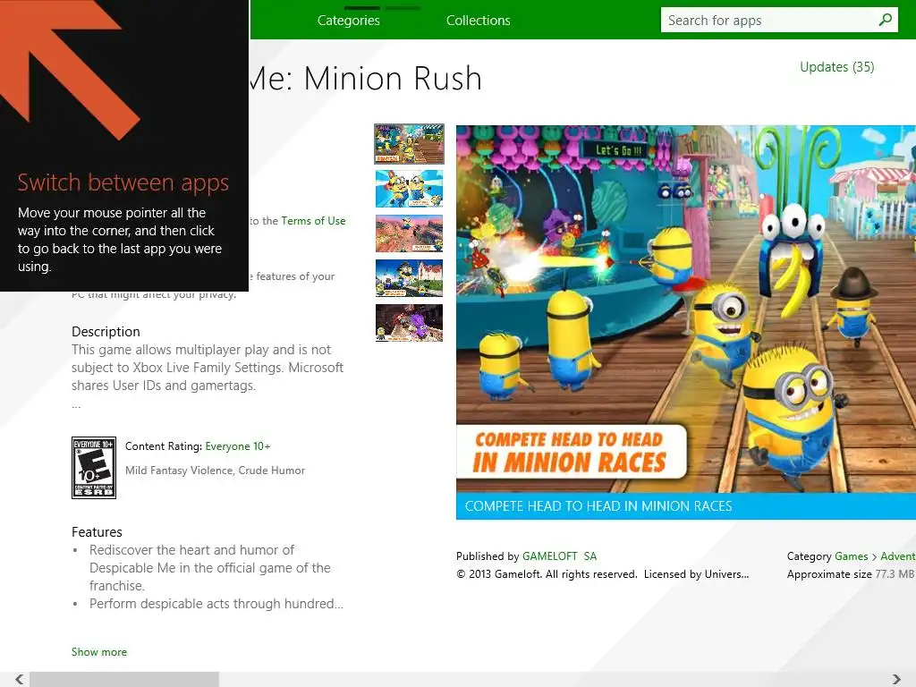Open the Collections menu in the Store

(478, 21)
